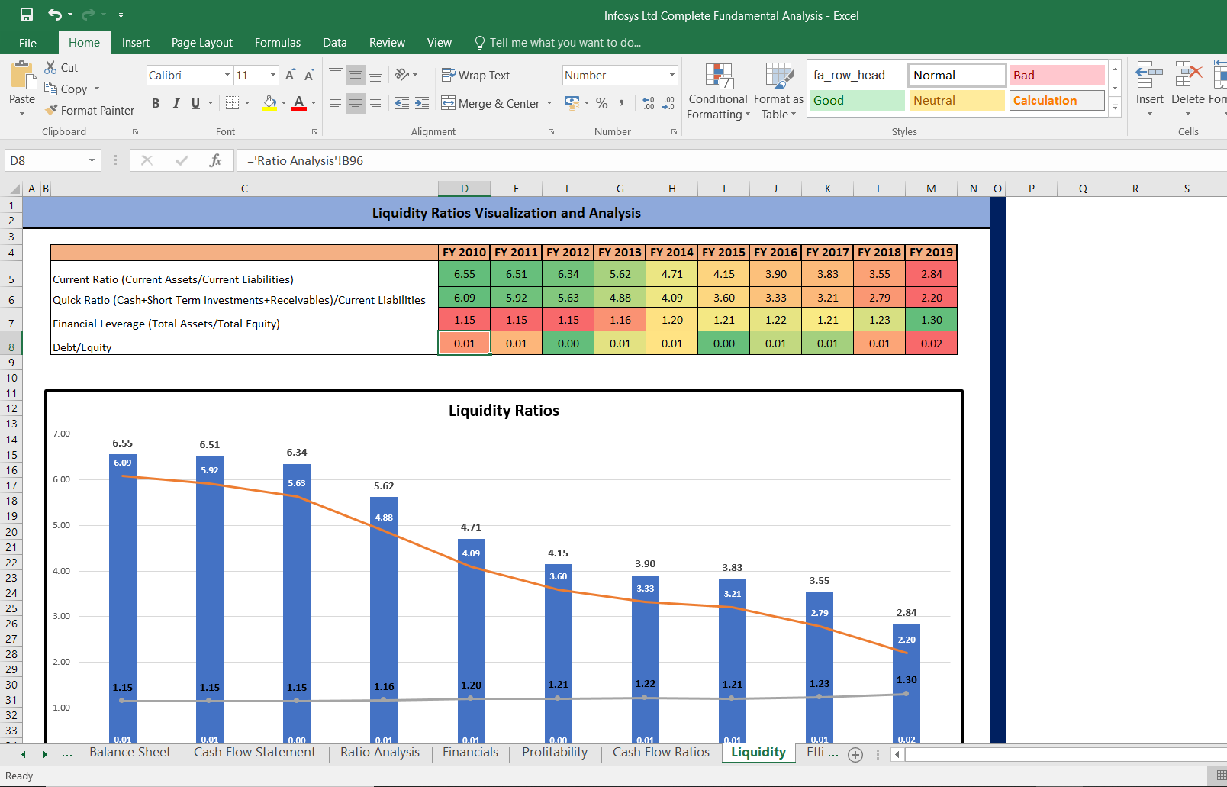
Task: Open the Cash Flow Ratios sheet tab
Action: 661,753
